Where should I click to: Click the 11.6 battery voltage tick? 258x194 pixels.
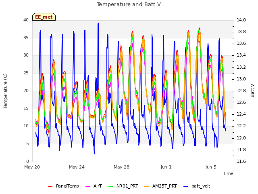click(241, 161)
